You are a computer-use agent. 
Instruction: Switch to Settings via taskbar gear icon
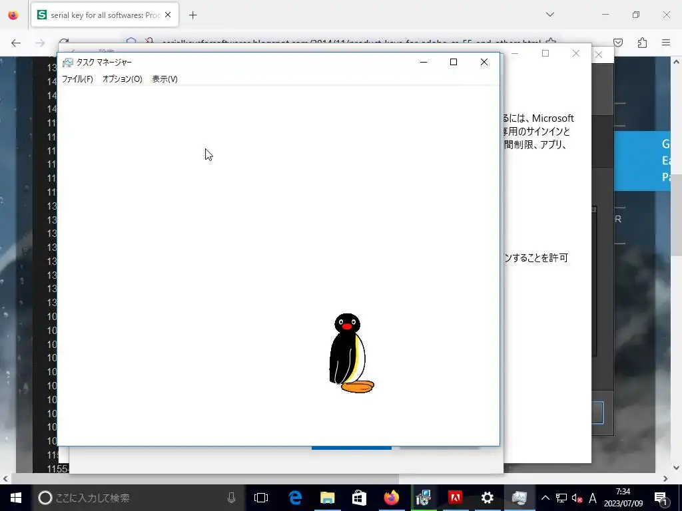[487, 498]
